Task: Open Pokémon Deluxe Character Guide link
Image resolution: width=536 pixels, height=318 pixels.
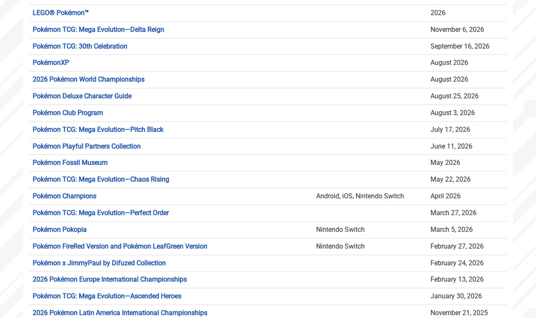Action: coord(82,96)
